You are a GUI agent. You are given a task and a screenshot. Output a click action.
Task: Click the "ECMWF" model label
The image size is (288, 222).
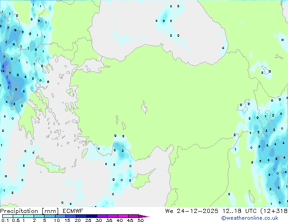73,211
